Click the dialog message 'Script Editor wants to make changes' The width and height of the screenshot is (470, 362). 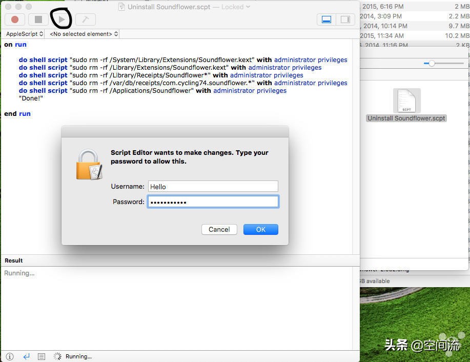(190, 157)
